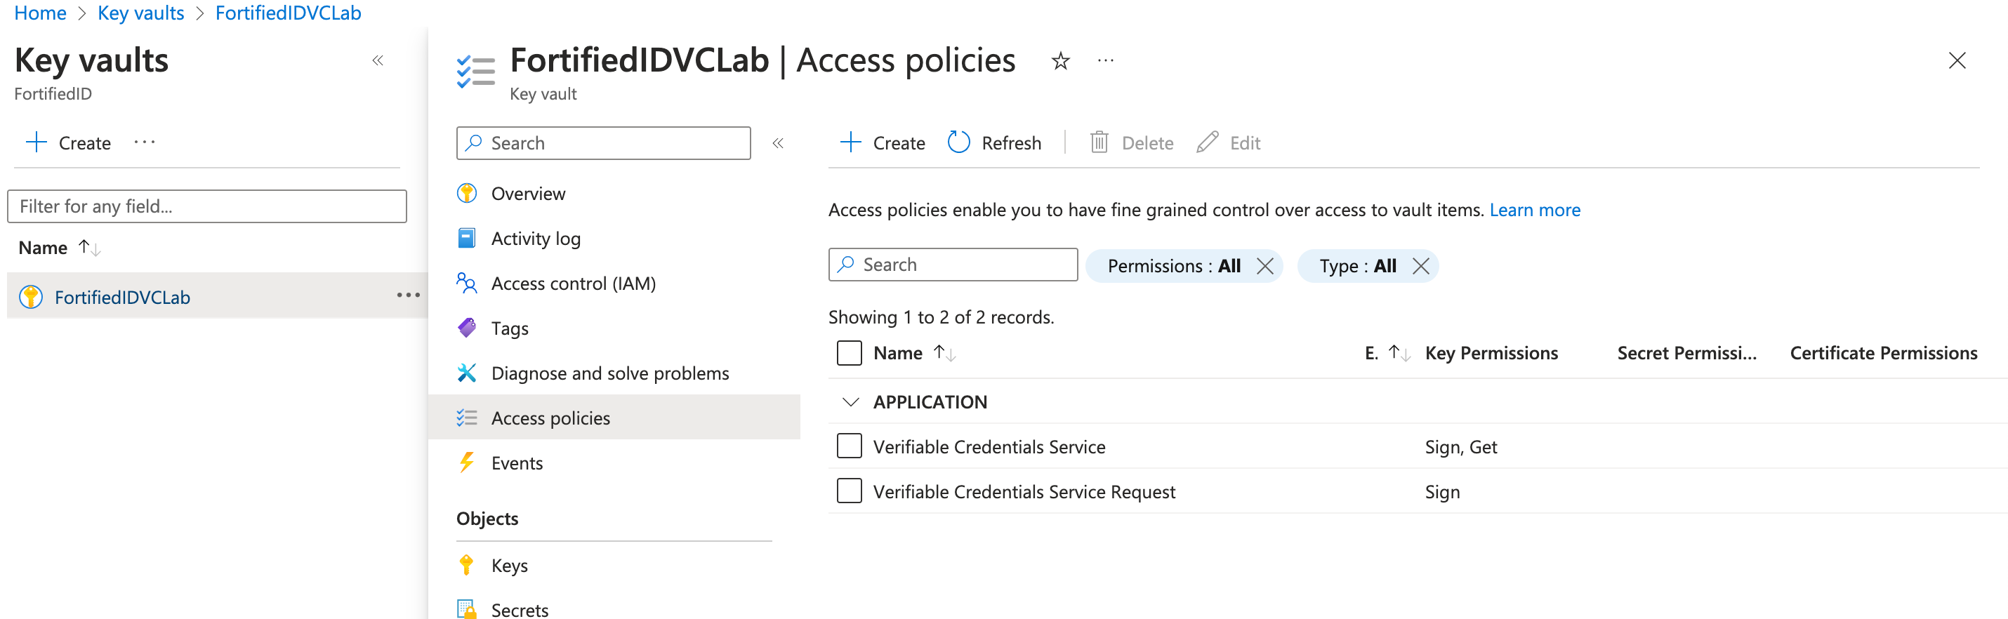Click the Secret Permissions column header
Image resolution: width=2008 pixels, height=619 pixels.
pyautogui.click(x=1687, y=353)
